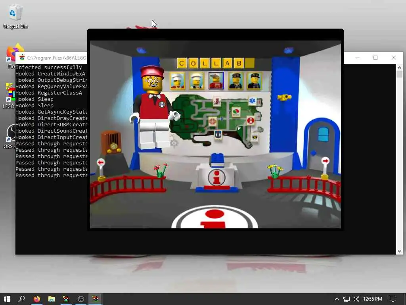
Task: Open taskbar search magnifier
Action: 21,299
